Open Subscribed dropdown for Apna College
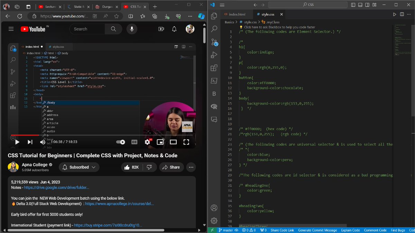 click(x=79, y=167)
